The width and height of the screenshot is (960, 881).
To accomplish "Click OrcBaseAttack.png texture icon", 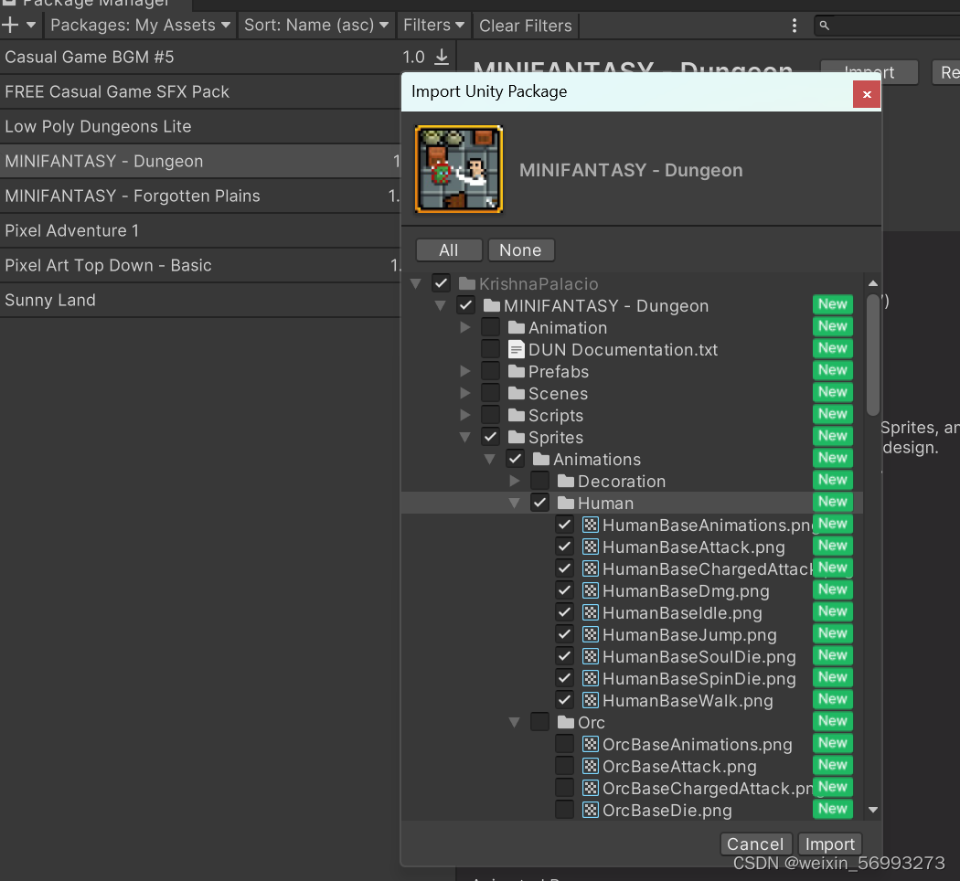I will point(591,766).
